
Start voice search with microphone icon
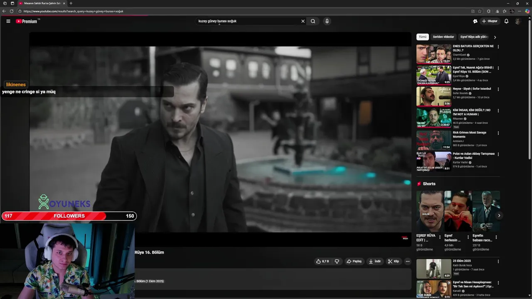point(327,21)
